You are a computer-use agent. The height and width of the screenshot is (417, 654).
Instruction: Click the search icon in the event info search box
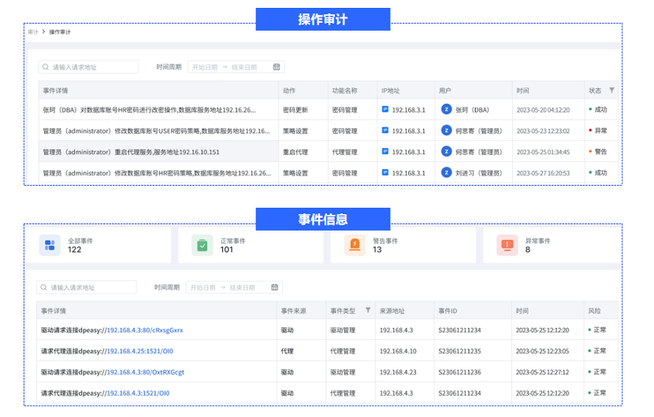coord(44,287)
